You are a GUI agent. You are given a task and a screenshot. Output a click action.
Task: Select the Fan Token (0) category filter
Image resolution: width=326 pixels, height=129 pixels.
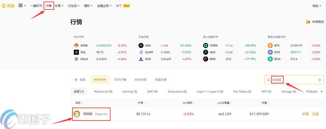242,92
